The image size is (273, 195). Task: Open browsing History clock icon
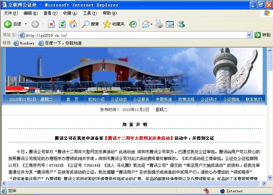(x=133, y=24)
